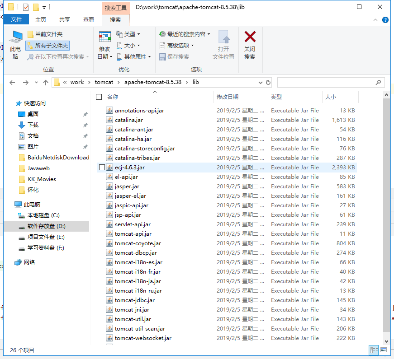Switch to the 查看 ribbon tab
Image resolution: width=394 pixels, height=359 pixels.
89,19
